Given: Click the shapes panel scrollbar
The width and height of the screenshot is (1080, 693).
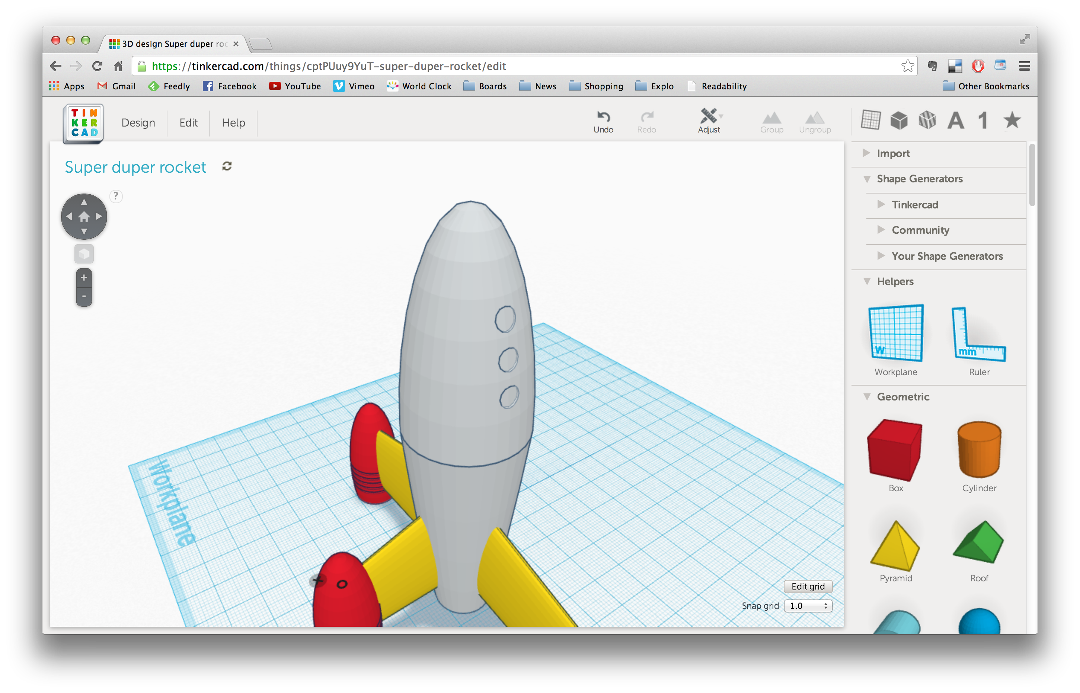Looking at the screenshot, I should [1032, 175].
